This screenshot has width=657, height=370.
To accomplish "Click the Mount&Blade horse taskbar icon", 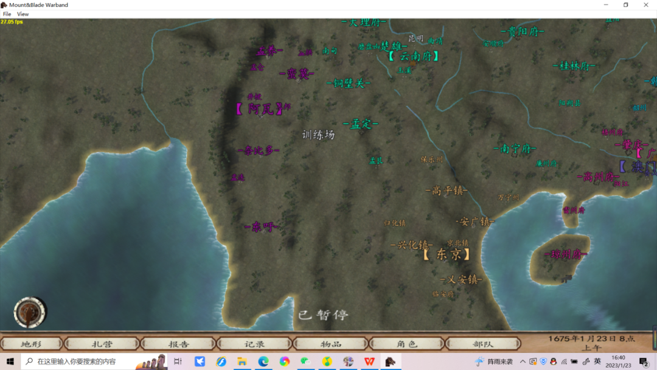I will (x=391, y=361).
